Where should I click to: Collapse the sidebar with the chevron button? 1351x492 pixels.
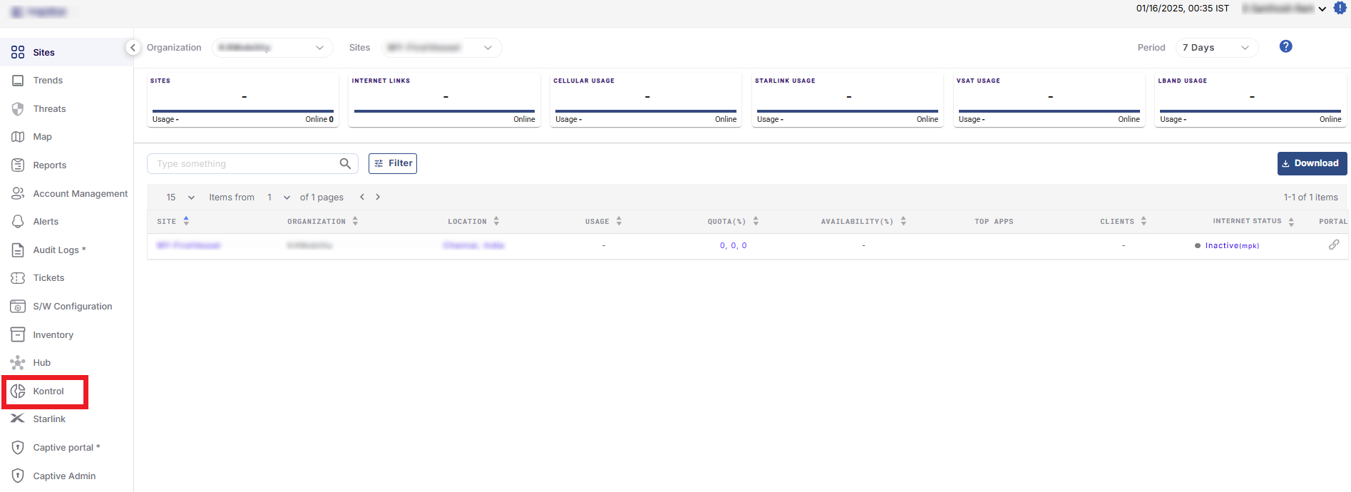(x=133, y=48)
